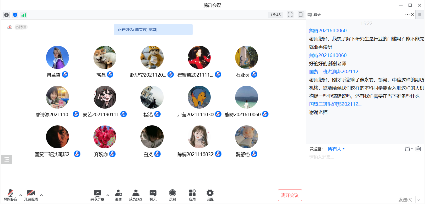Check the green network signal icon
The height and width of the screenshot is (204, 425).
pos(24,15)
